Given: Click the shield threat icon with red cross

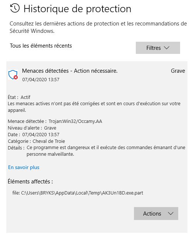Looking at the screenshot, I should point(13,75).
